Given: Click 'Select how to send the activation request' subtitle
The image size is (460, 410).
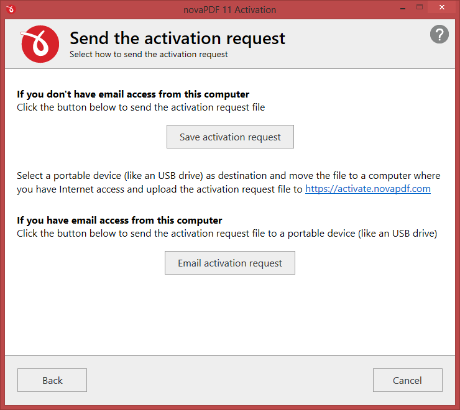Looking at the screenshot, I should coord(149,55).
